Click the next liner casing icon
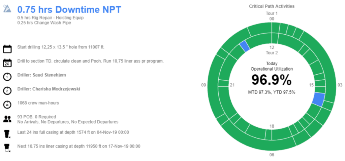This screenshot has height=161, width=345. point(7,148)
